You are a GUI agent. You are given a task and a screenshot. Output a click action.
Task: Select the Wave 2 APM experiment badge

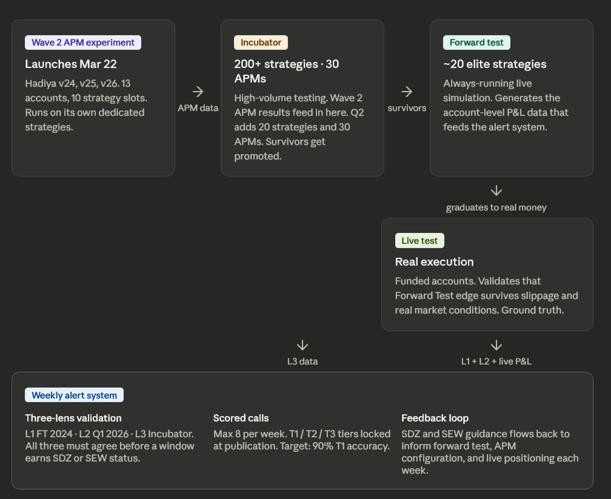pos(83,42)
